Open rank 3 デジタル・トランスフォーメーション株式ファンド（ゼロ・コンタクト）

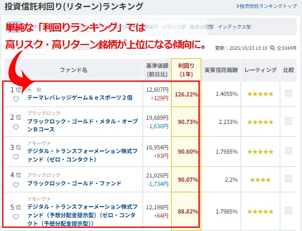click(82, 155)
